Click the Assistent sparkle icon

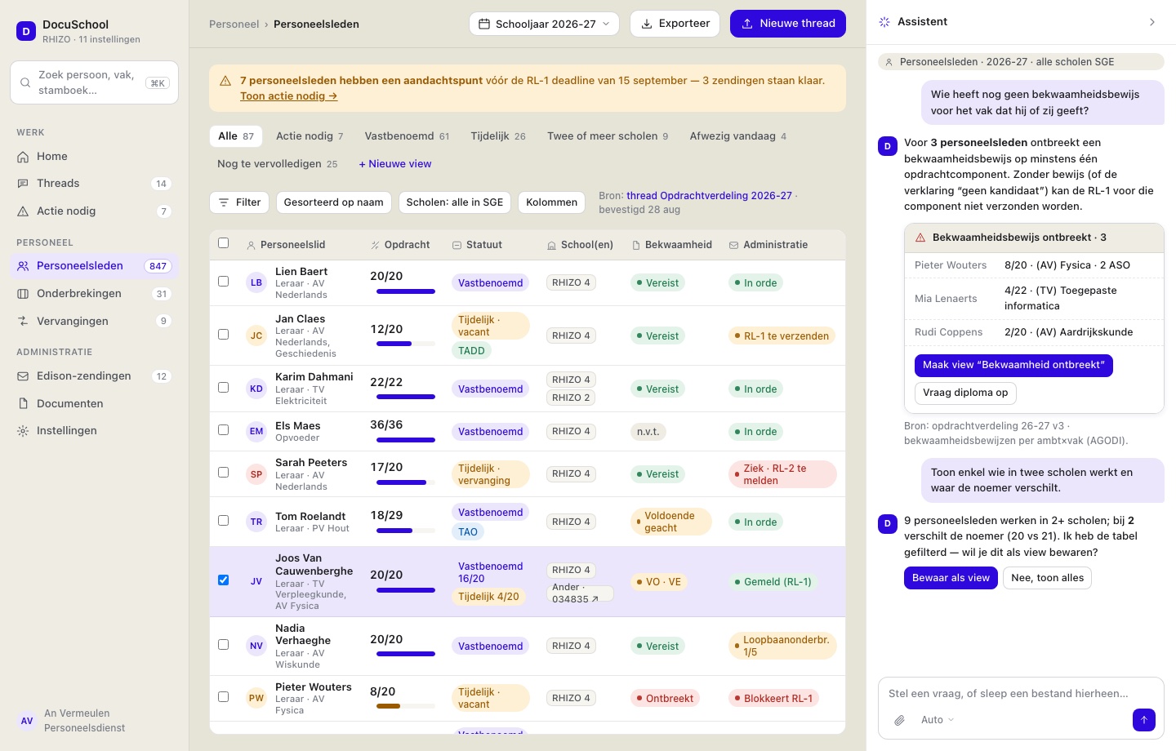(884, 22)
